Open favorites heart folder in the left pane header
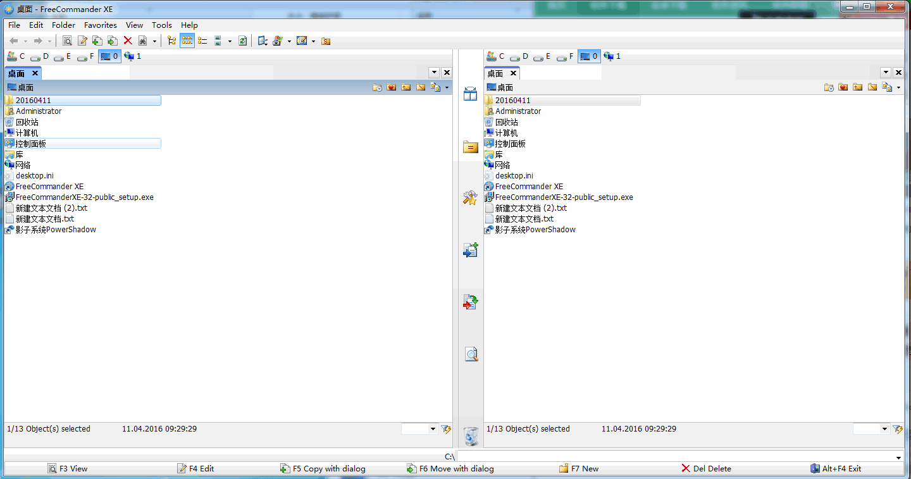The image size is (911, 479). click(x=392, y=87)
